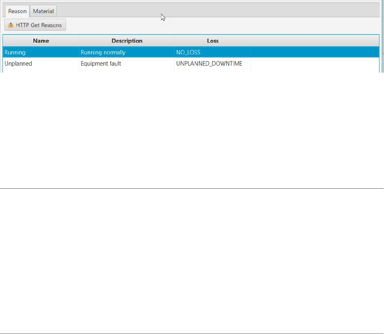Click the NO_LOSS loss cell
Viewport: 384px width, 334px height.
[x=213, y=52]
